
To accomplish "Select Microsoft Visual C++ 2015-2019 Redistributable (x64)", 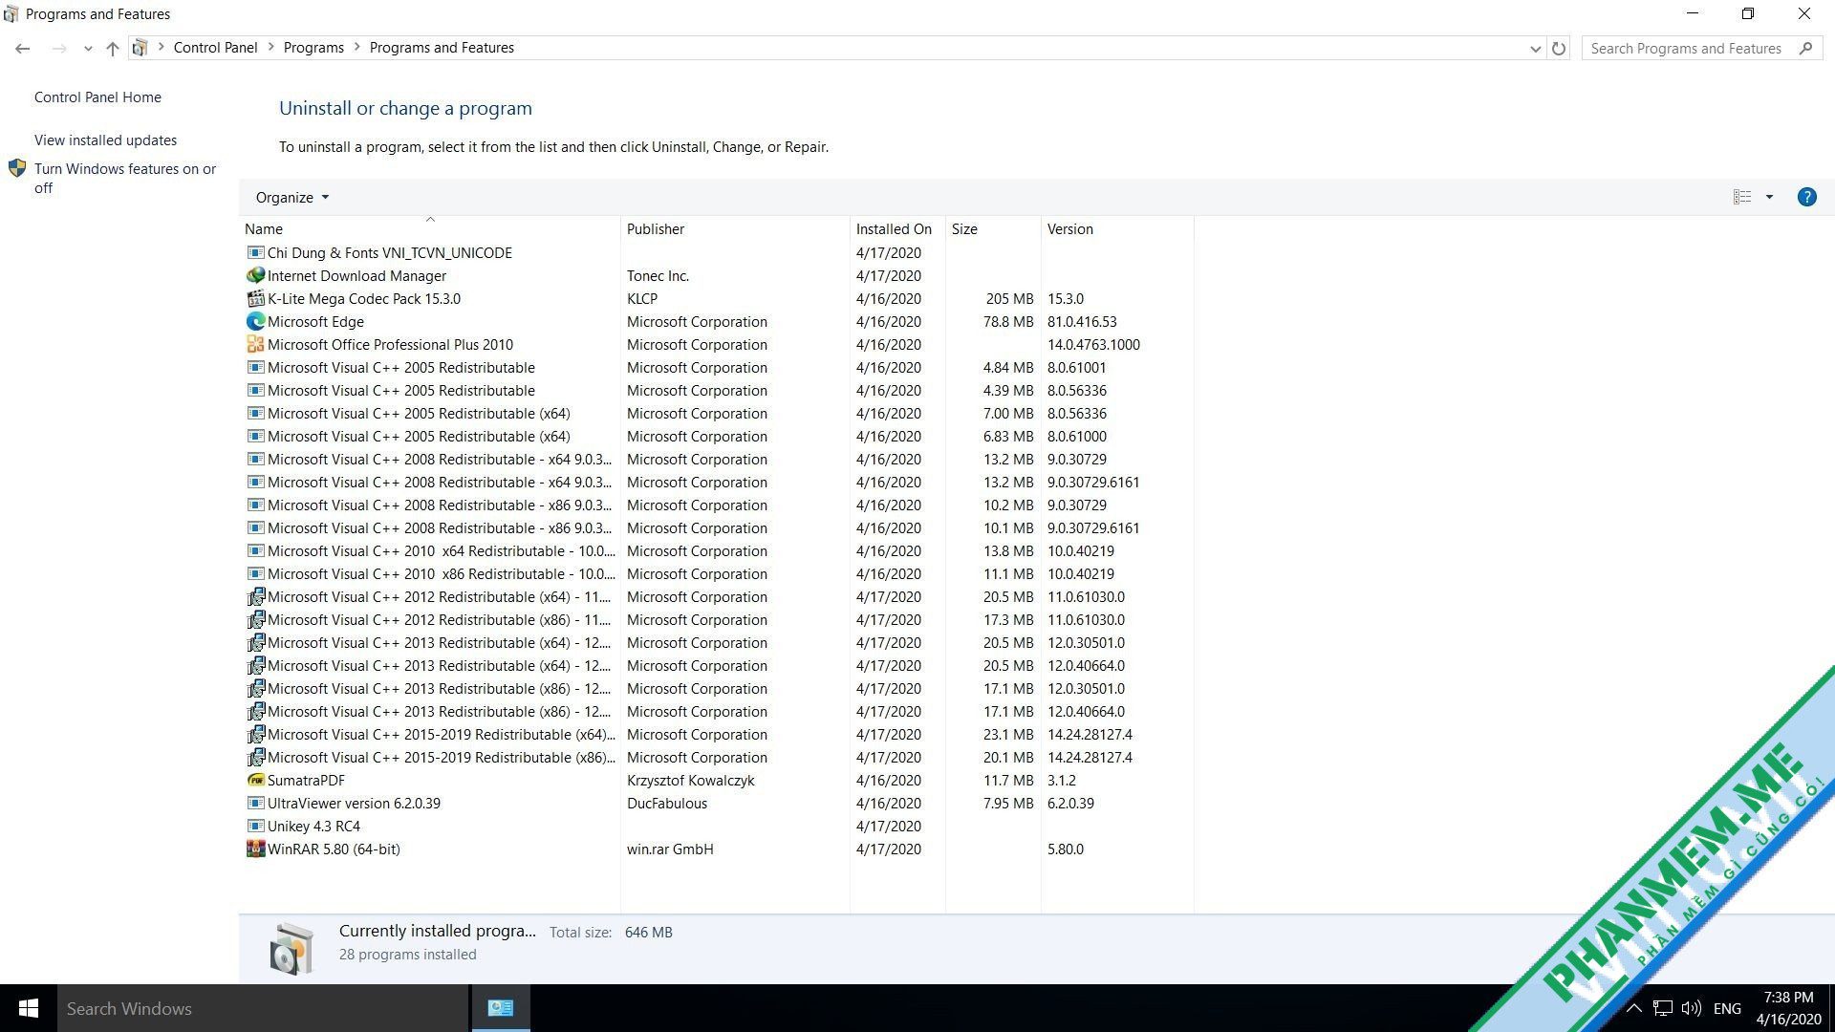I will (x=717, y=734).
